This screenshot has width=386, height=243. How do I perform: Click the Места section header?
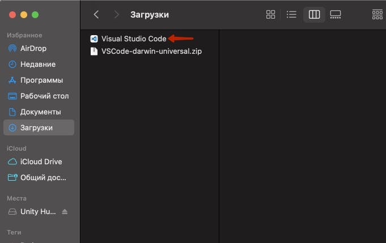[x=16, y=198]
